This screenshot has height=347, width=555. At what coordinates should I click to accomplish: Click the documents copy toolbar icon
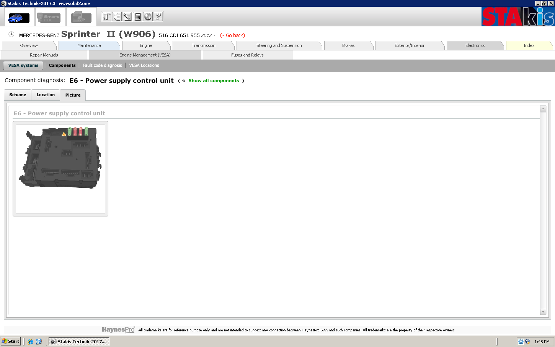tap(117, 17)
